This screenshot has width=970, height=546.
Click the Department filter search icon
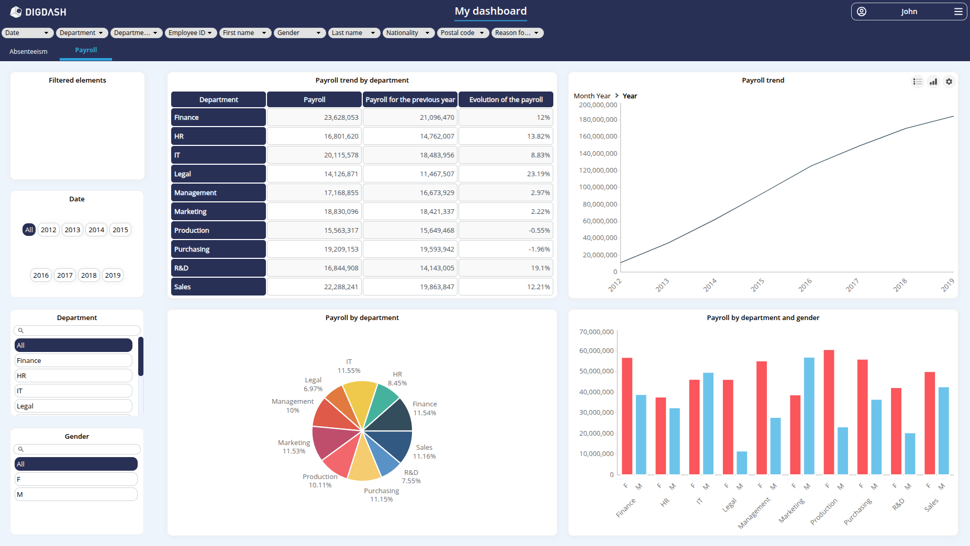click(x=21, y=331)
